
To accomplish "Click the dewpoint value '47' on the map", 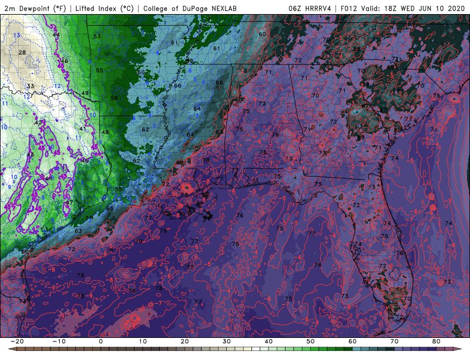I will point(69,202).
